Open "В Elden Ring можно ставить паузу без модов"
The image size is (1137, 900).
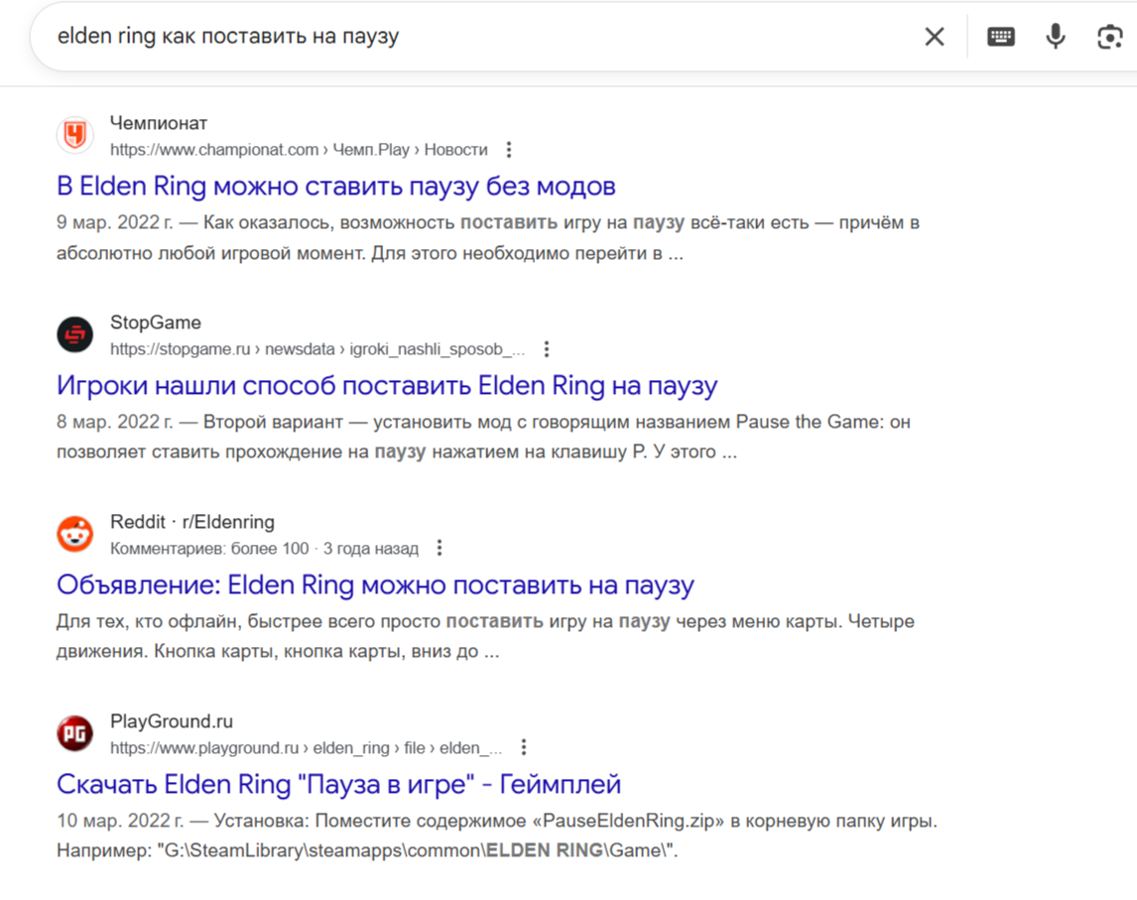pos(336,187)
